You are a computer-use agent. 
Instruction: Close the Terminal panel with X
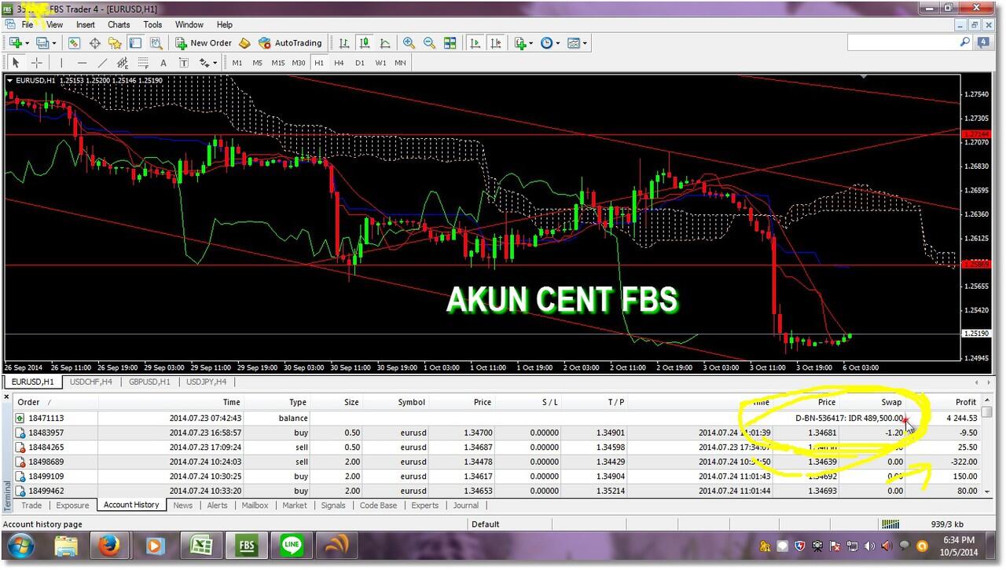click(8, 398)
